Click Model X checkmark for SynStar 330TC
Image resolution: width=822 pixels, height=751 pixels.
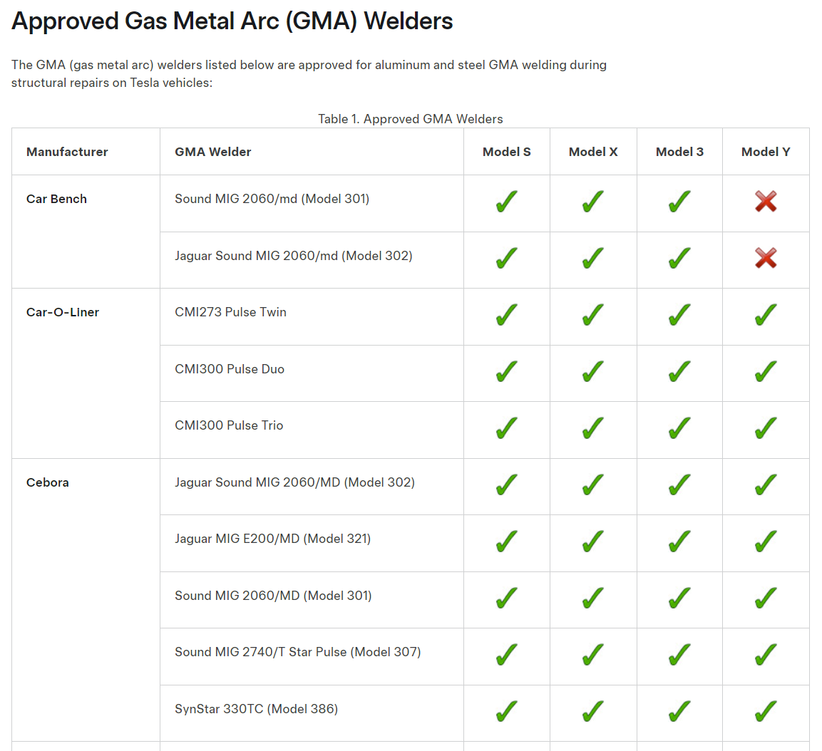tap(593, 710)
